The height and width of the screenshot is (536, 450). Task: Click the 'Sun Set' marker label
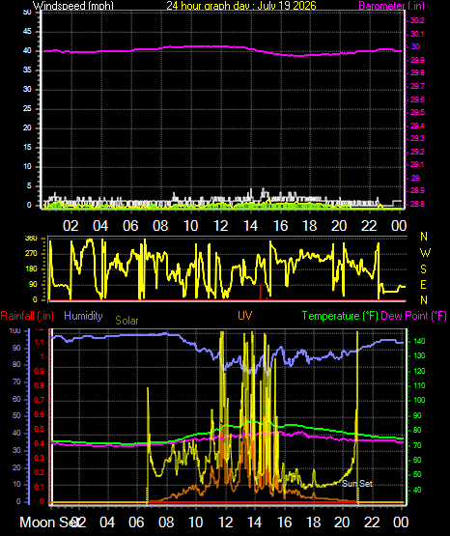tap(357, 483)
